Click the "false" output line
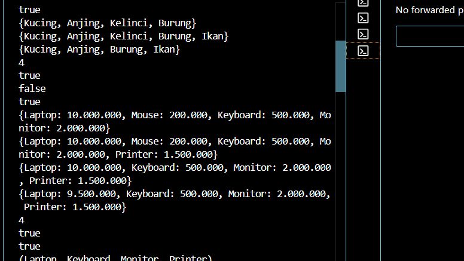 pyautogui.click(x=32, y=88)
